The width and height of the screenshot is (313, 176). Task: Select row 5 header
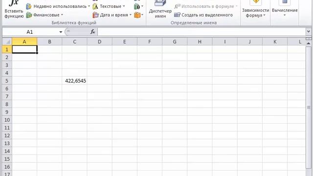pyautogui.click(x=7, y=81)
